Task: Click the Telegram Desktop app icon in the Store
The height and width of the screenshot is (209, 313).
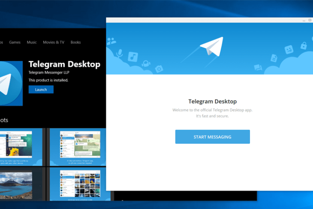Action: [11, 83]
